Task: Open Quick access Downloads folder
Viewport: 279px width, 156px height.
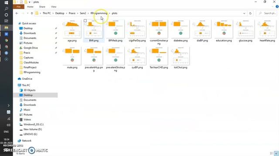Action: [x=30, y=33]
